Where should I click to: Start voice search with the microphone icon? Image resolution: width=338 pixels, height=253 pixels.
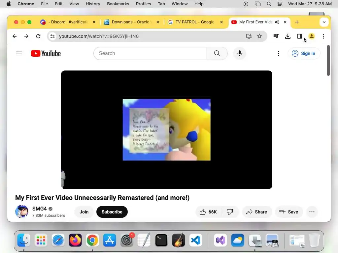point(240,53)
